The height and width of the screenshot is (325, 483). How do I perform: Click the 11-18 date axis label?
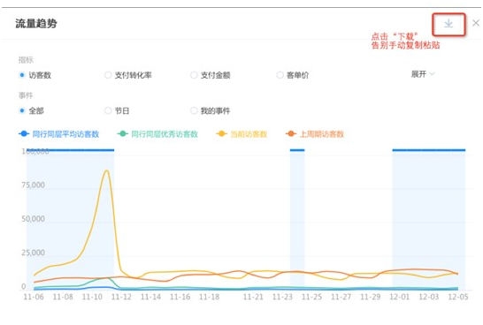point(209,297)
